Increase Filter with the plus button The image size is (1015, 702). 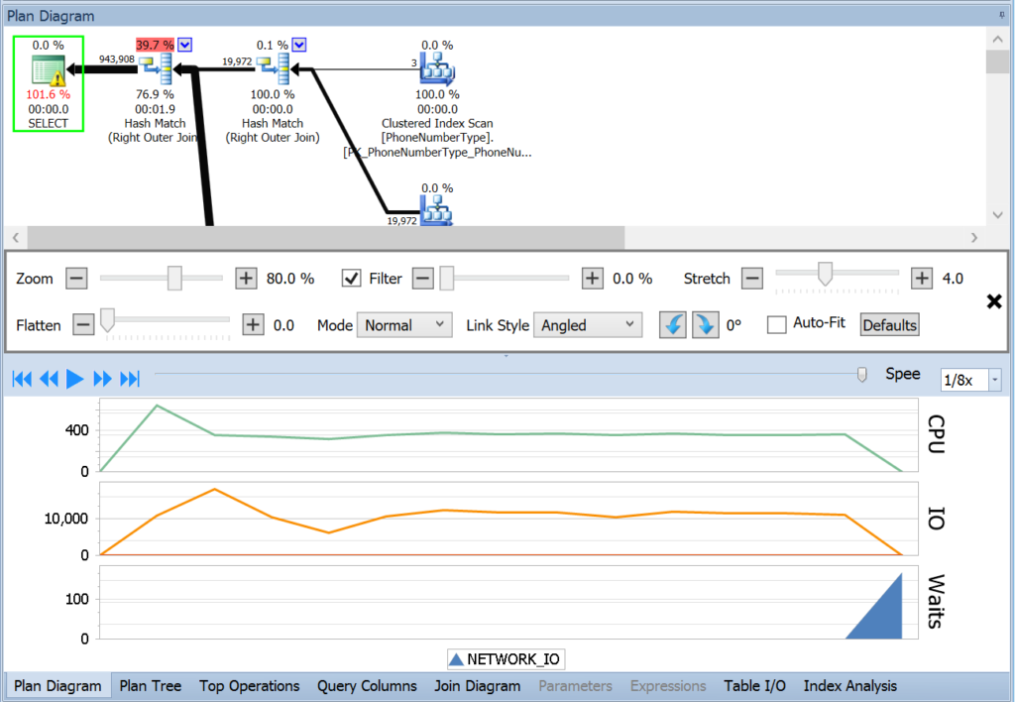(x=593, y=279)
